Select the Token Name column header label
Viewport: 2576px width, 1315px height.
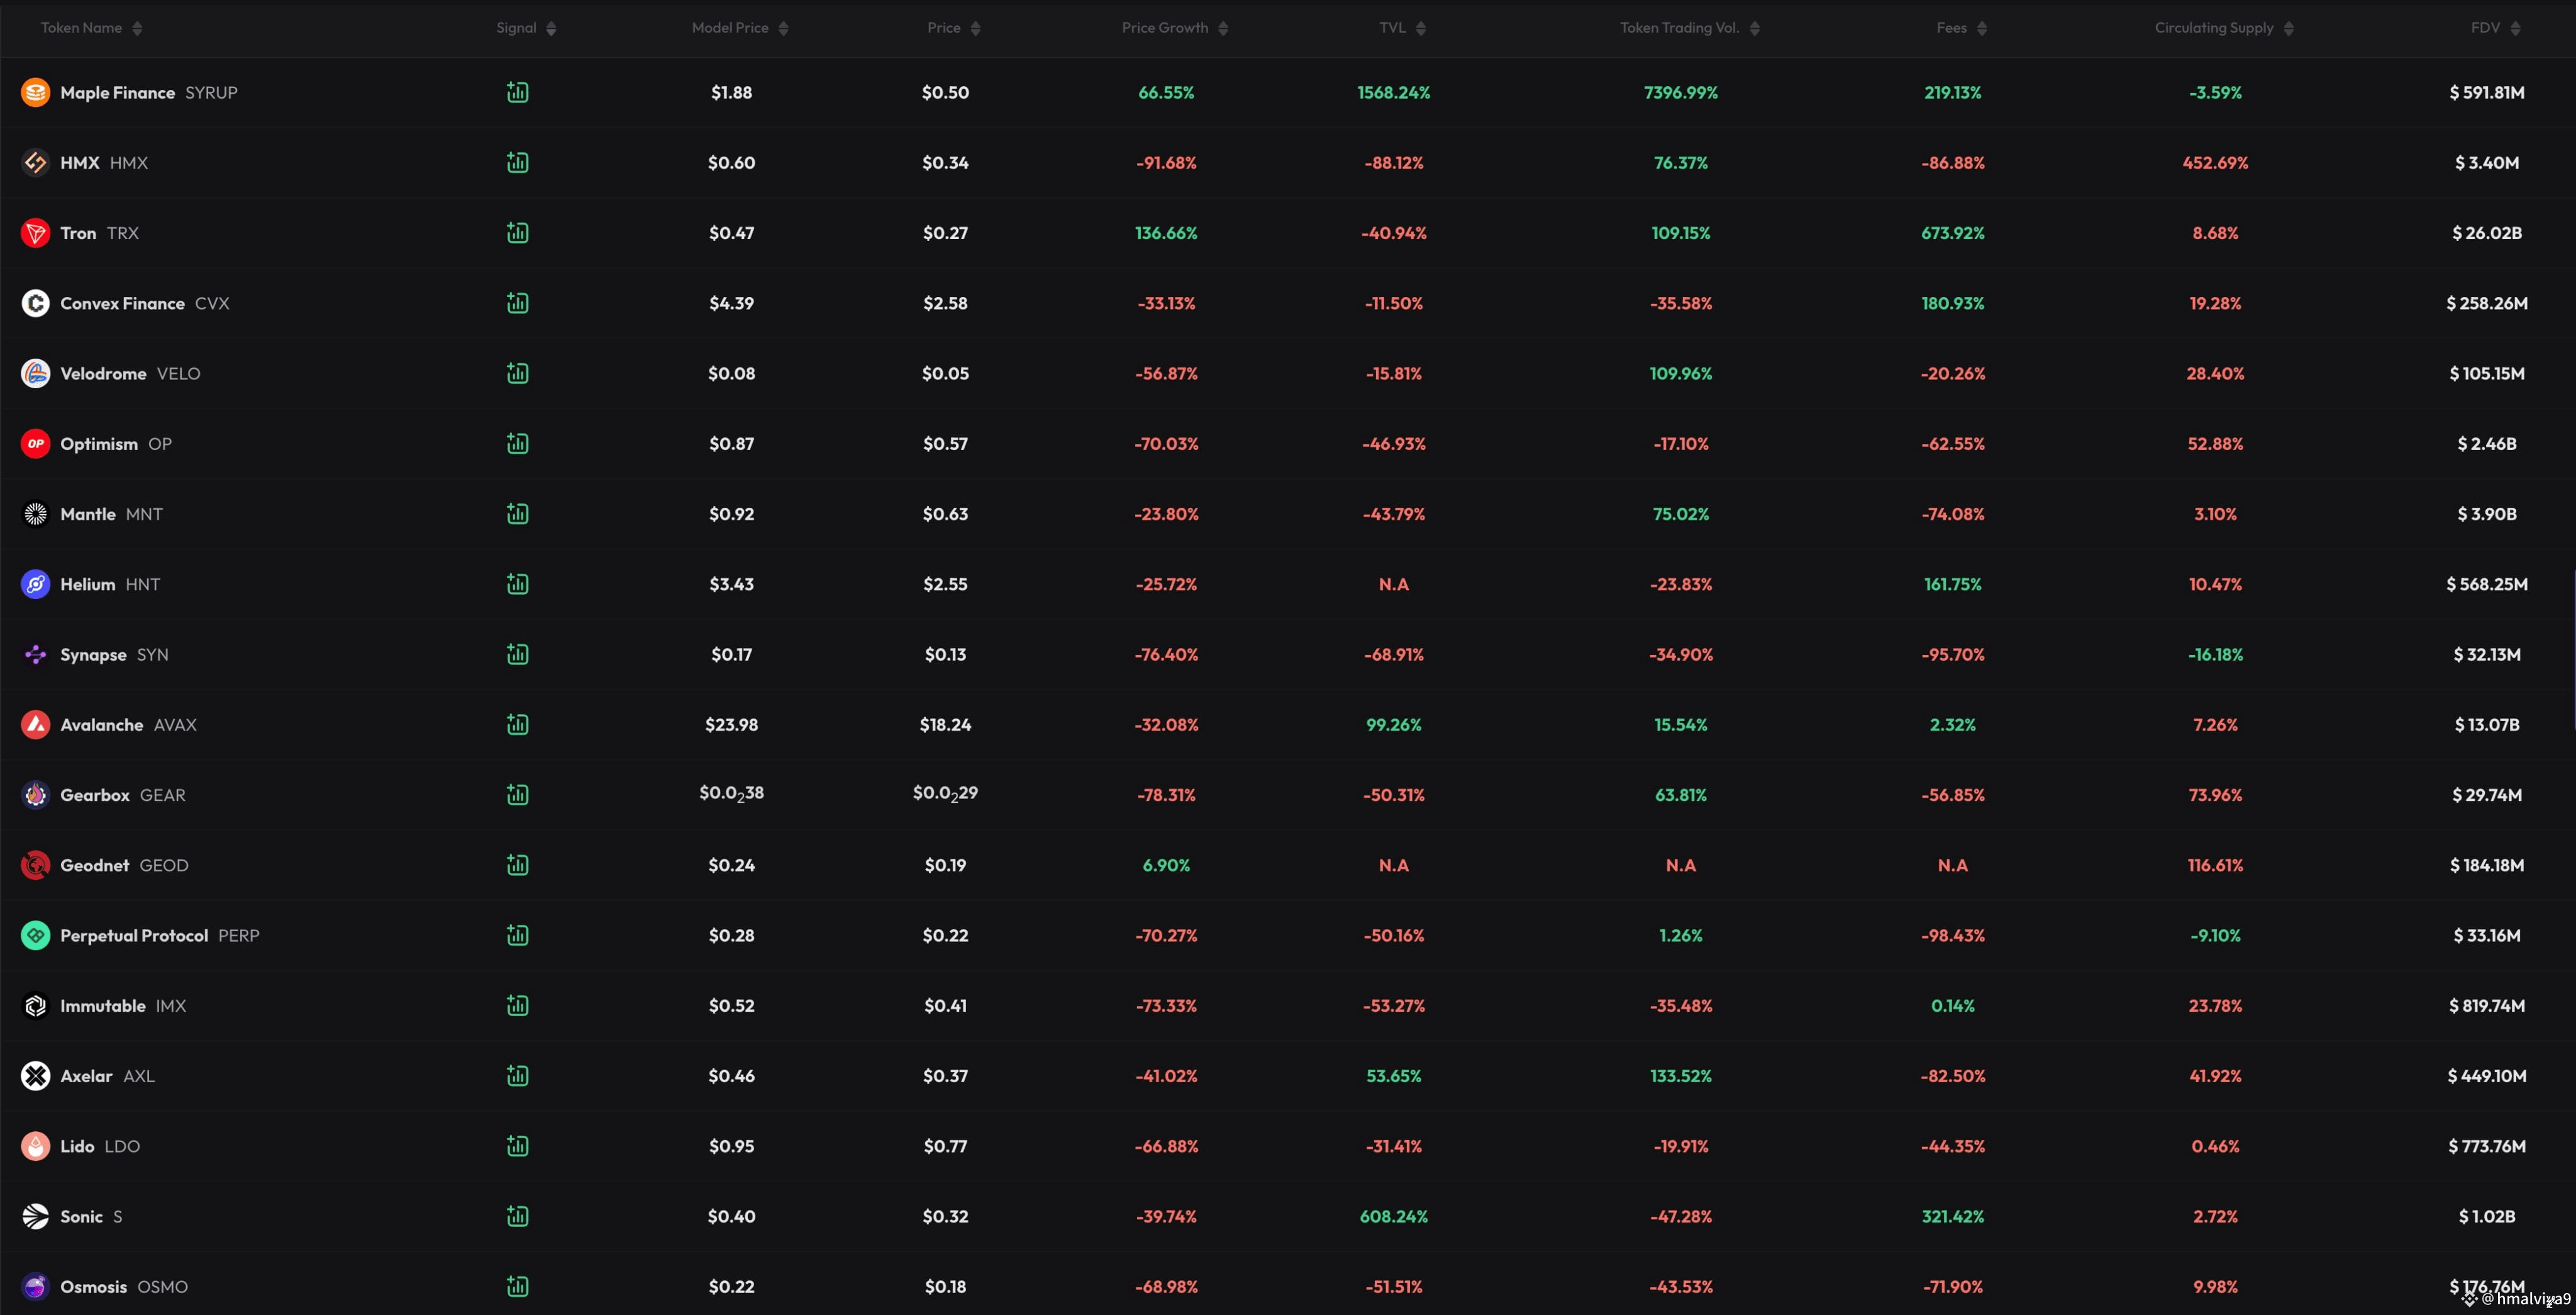pos(81,28)
